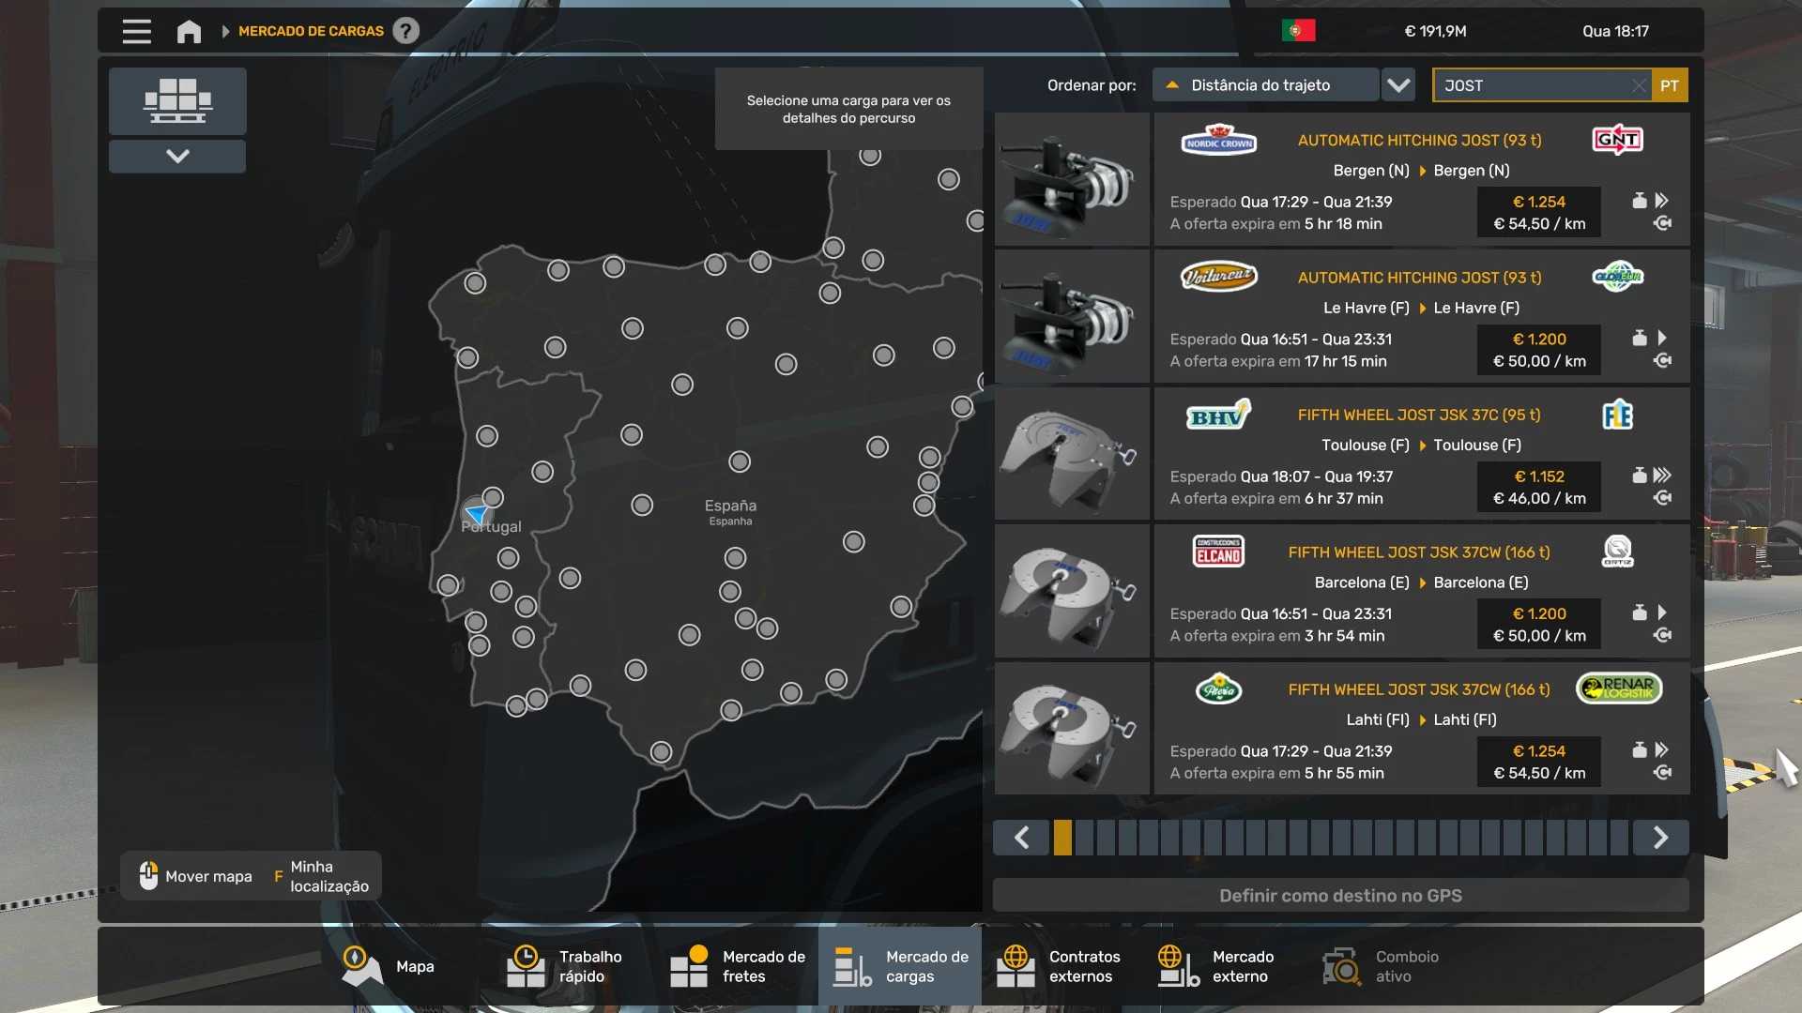Go to the home screen icon
1802x1013 pixels.
pyautogui.click(x=189, y=31)
